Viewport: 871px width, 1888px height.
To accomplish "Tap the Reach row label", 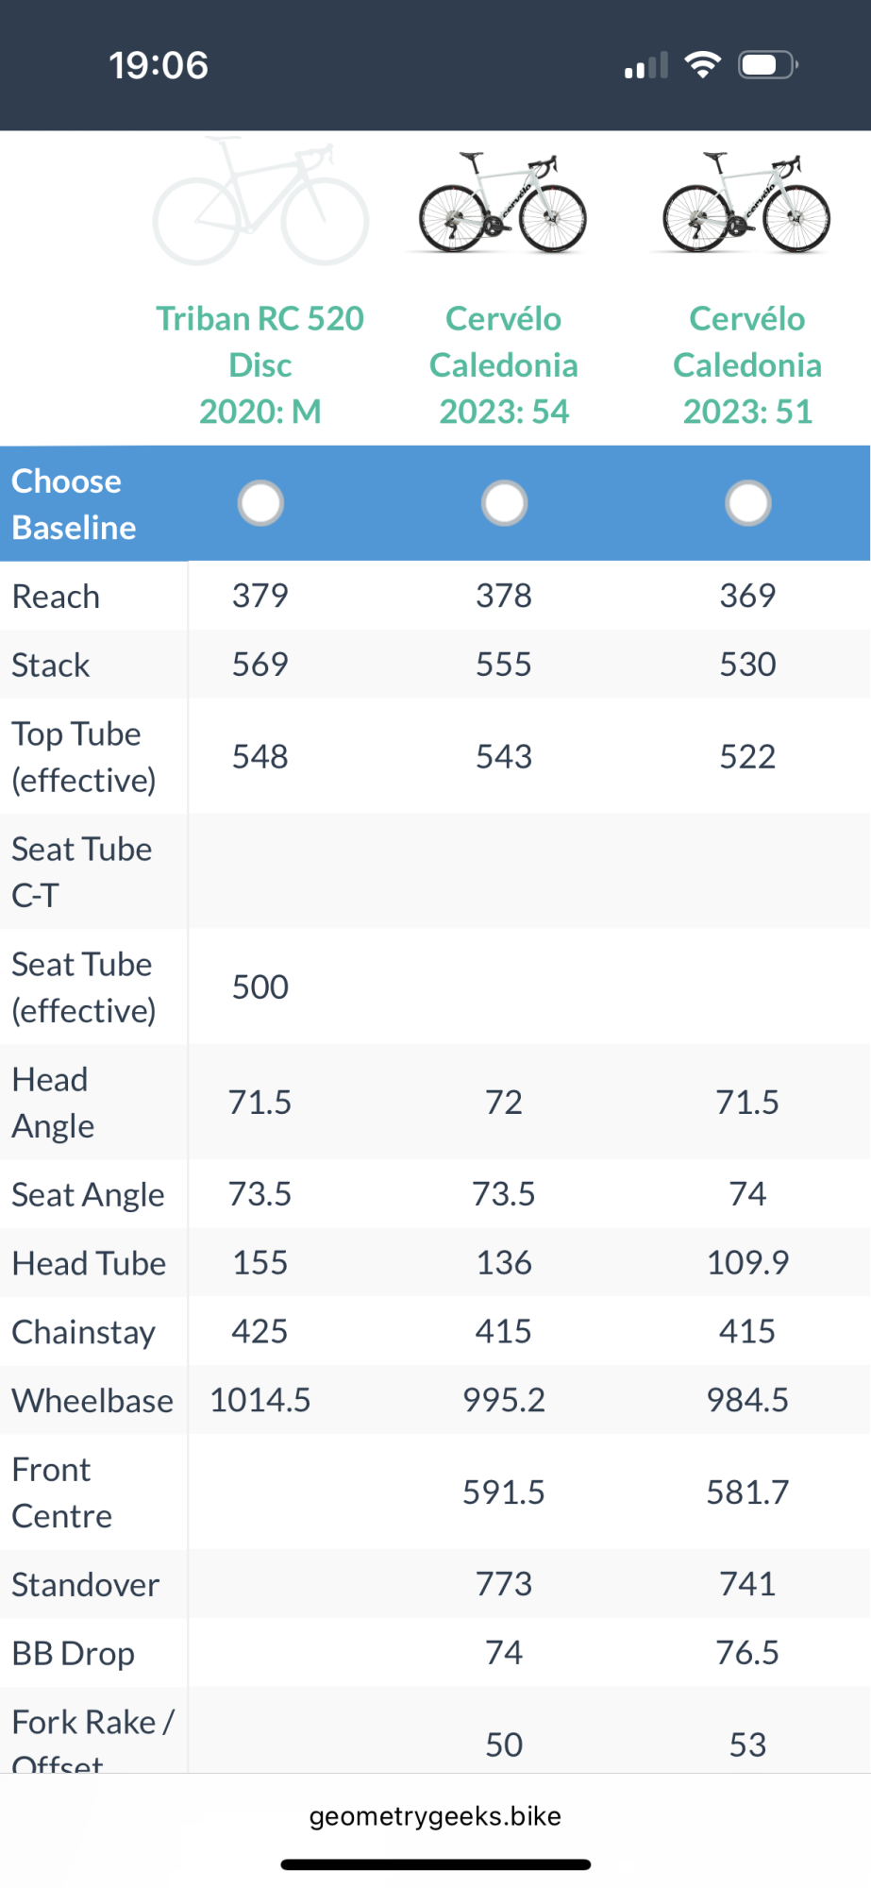I will click(56, 597).
